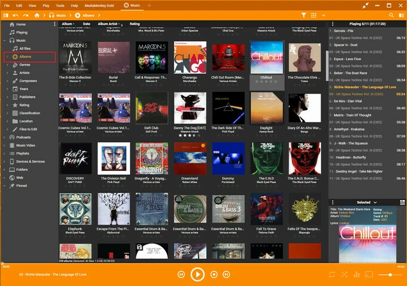Screen dimensions: 407x286
Task: Click the stop playback button
Action: point(214,274)
